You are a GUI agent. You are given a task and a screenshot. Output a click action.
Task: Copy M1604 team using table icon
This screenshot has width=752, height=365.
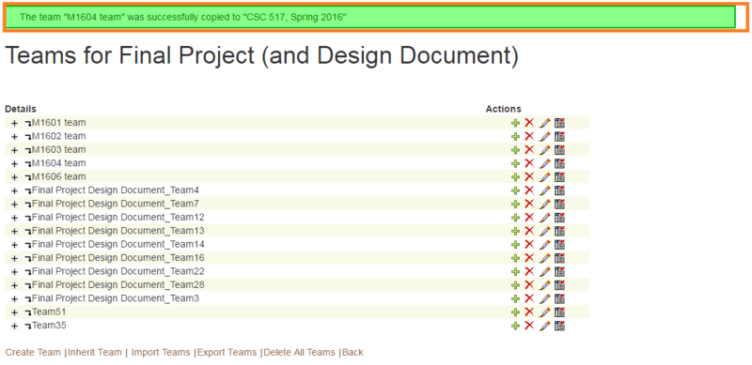[x=559, y=163]
